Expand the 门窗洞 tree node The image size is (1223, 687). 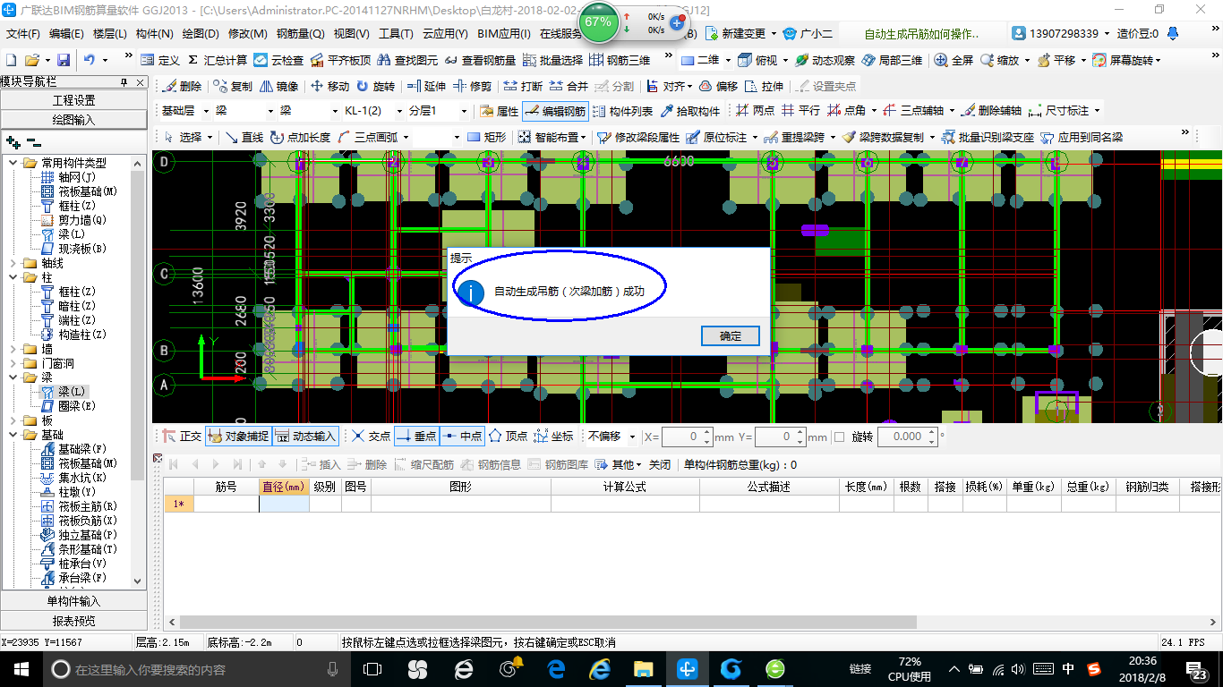(x=13, y=363)
